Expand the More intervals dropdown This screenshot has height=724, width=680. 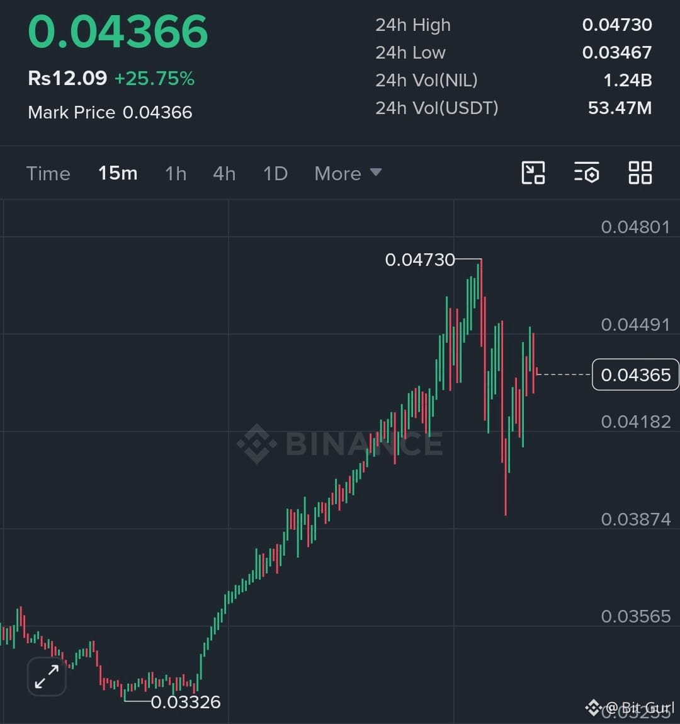click(348, 174)
